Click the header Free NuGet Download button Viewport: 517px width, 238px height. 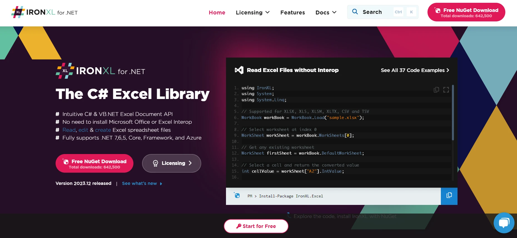point(466,13)
